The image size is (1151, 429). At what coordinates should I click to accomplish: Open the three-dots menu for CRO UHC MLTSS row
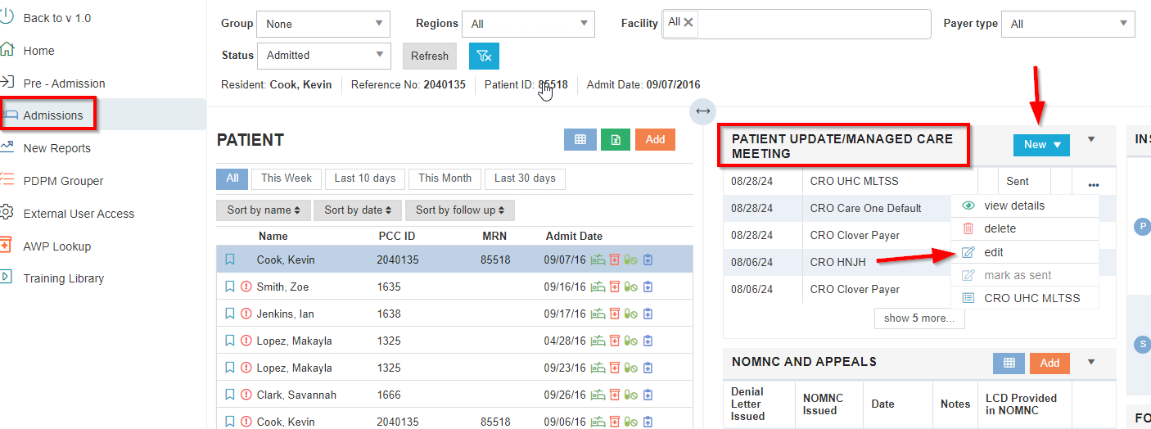[x=1093, y=185]
